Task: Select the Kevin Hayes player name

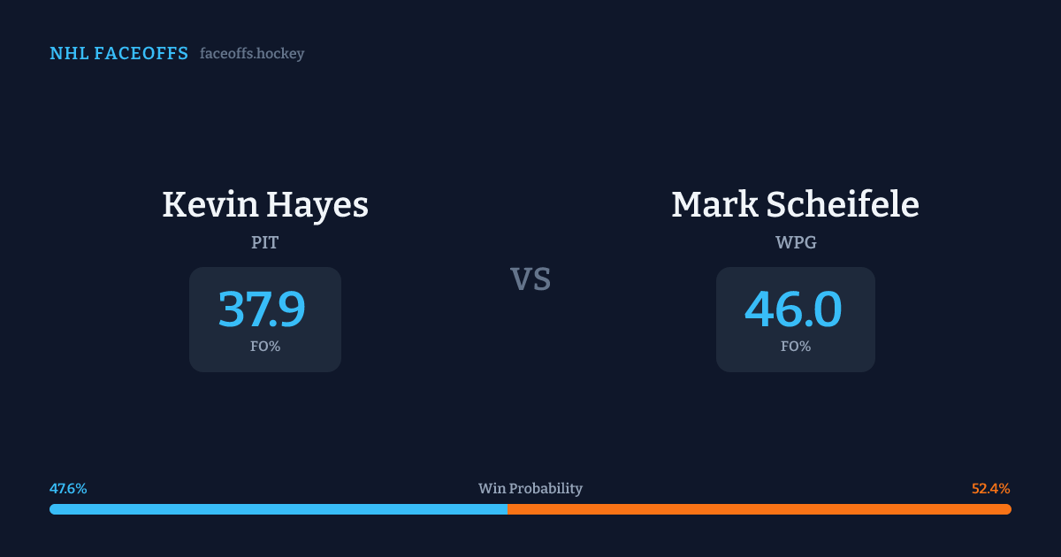Action: pos(265,205)
